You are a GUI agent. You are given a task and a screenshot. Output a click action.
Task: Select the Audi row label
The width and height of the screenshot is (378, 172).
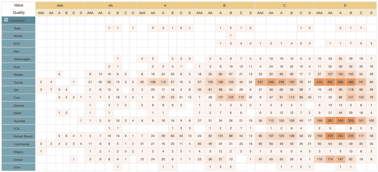18,66
